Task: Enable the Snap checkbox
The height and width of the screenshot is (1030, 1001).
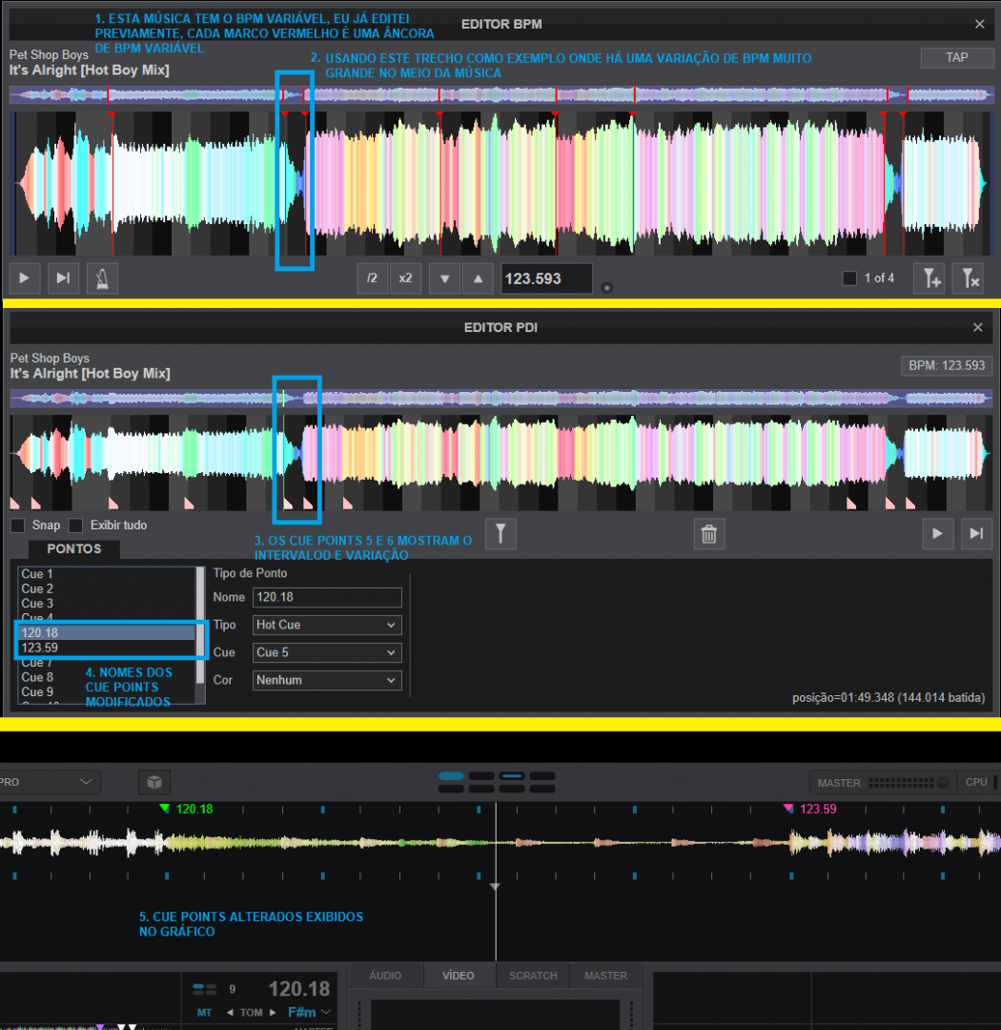Action: 18,525
